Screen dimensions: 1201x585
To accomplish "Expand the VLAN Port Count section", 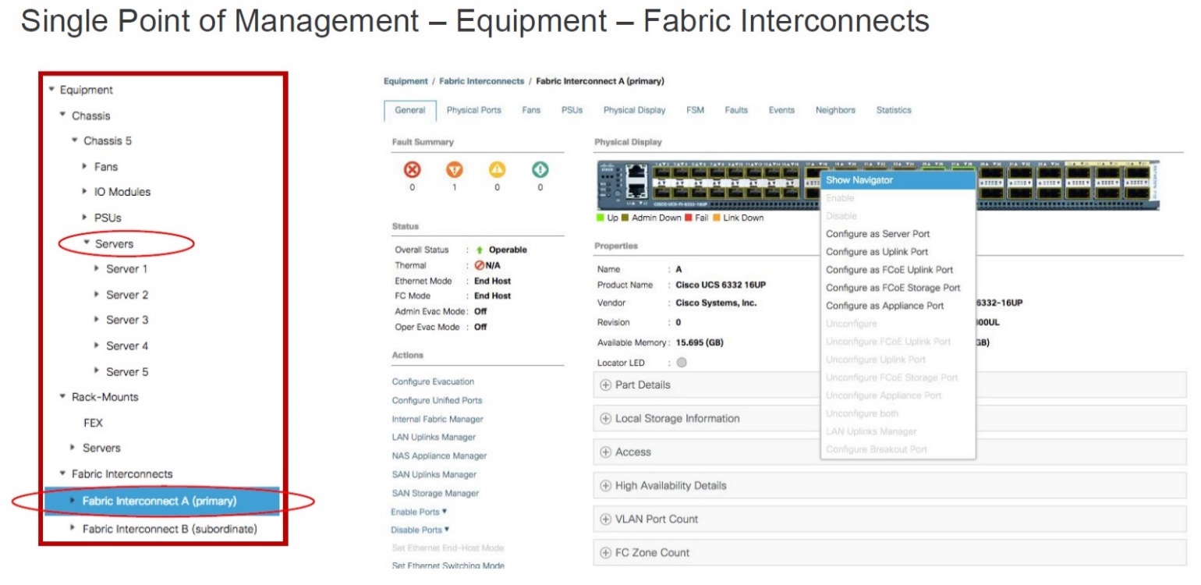I will click(605, 519).
